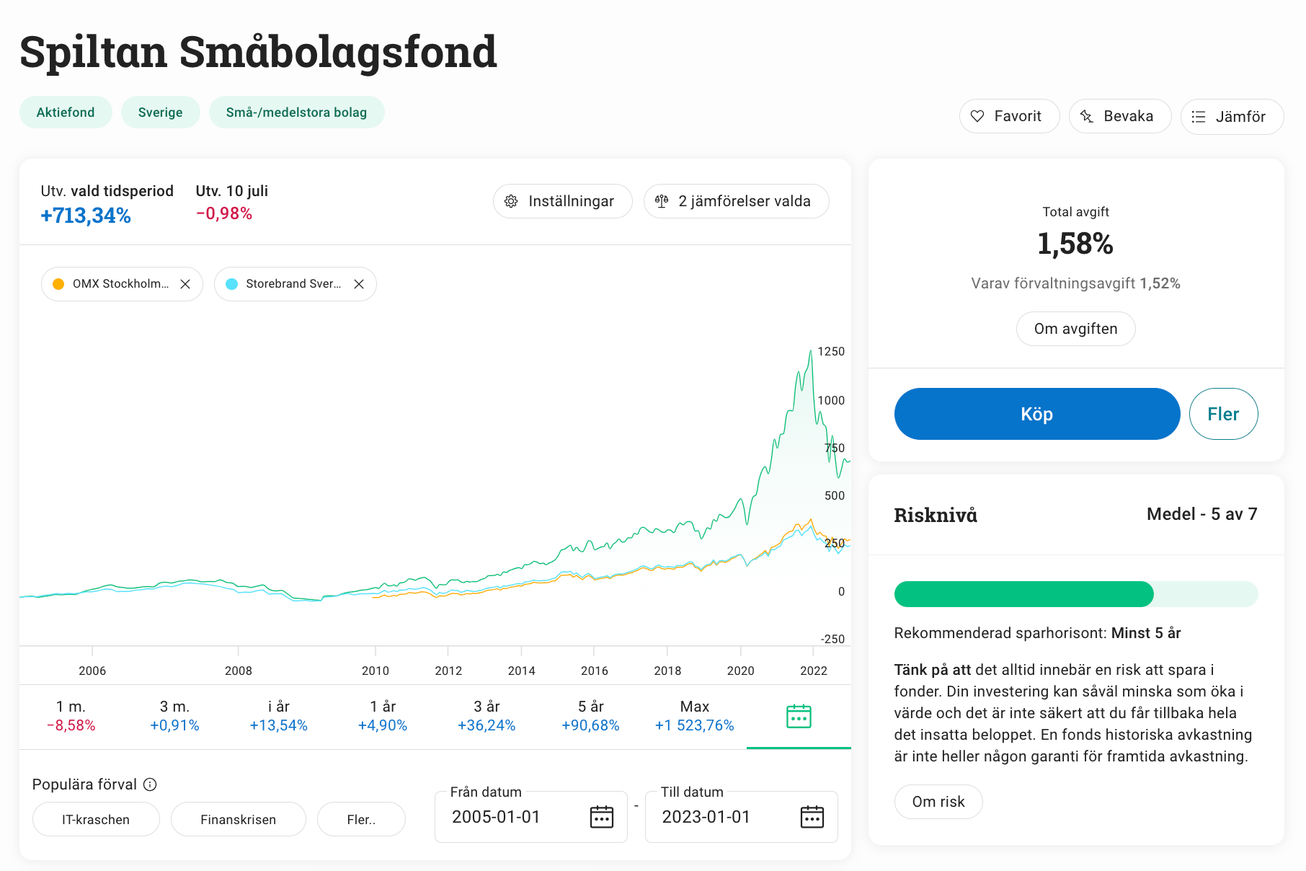Click the Bevaka pin icon

pos(1087,116)
